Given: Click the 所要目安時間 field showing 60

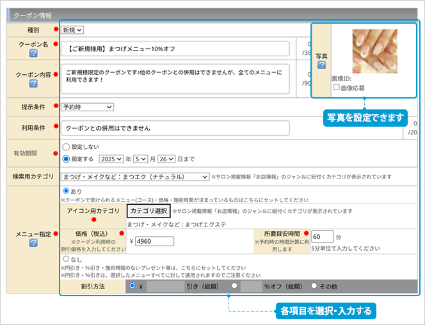Looking at the screenshot, I should (x=323, y=237).
